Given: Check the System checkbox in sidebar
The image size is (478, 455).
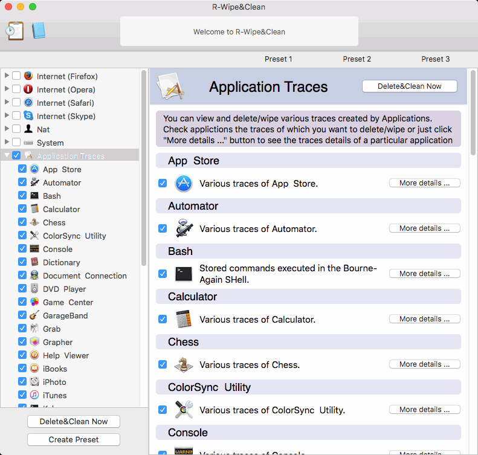Looking at the screenshot, I should click(x=16, y=143).
